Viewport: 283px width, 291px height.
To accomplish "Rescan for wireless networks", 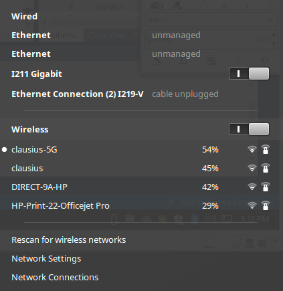I will pyautogui.click(x=141, y=240).
